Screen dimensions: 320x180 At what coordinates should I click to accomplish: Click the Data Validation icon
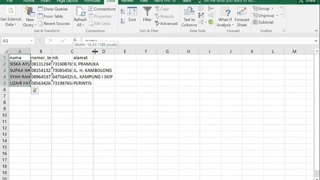201,22
